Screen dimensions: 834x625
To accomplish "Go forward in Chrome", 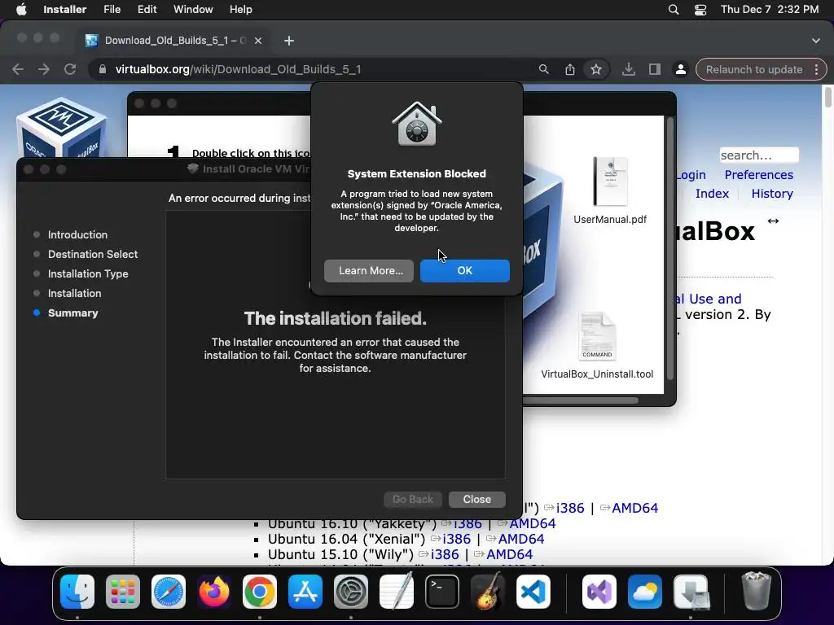I will pos(44,69).
